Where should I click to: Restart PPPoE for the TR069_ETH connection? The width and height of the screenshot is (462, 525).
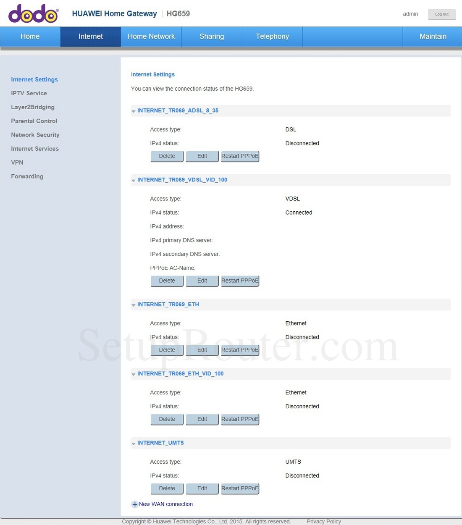tap(240, 350)
